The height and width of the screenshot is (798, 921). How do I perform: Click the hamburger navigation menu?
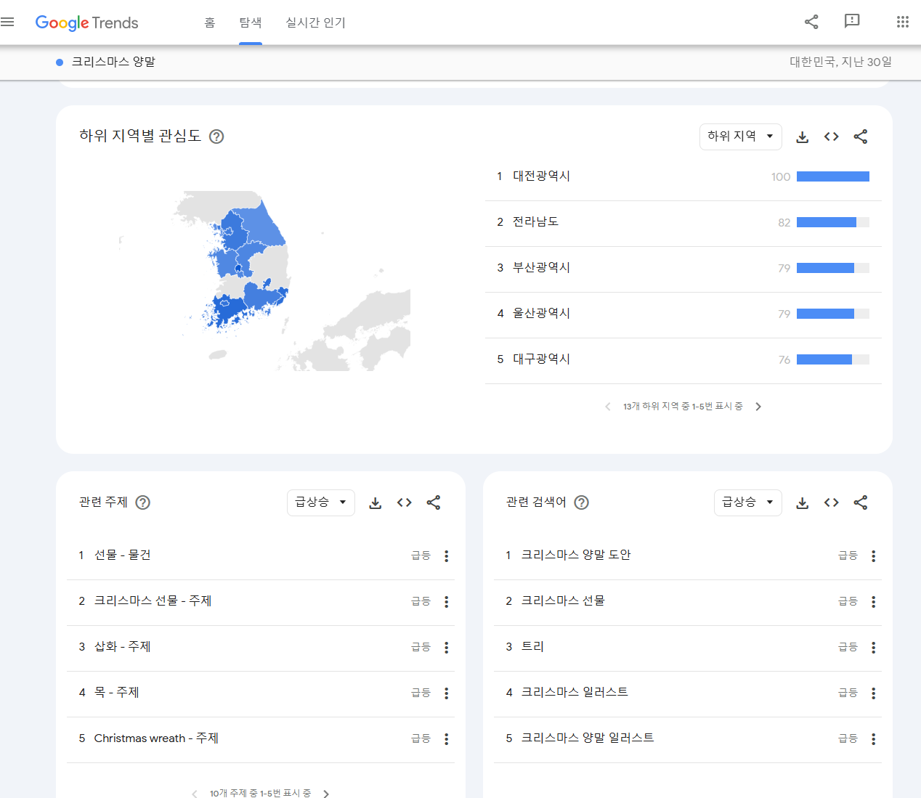click(8, 22)
